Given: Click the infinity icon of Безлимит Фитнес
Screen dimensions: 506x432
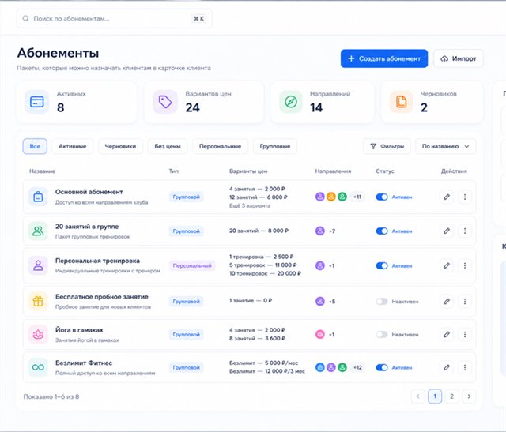Looking at the screenshot, I should click(38, 367).
